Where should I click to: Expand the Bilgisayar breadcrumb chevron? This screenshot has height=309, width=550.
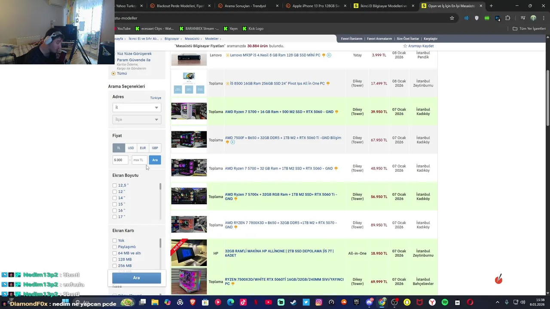click(x=182, y=39)
